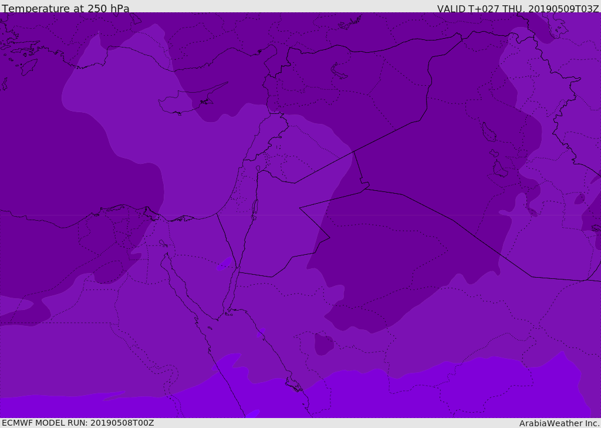The height and width of the screenshot is (428, 601).
Task: Click the ECMWF MODEL RUN label
Action: 77,423
